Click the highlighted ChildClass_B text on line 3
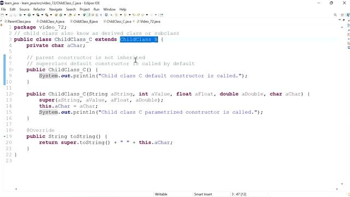This screenshot has height=197, width=350. tap(139, 39)
